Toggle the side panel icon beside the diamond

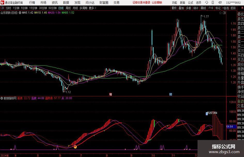click(224, 13)
